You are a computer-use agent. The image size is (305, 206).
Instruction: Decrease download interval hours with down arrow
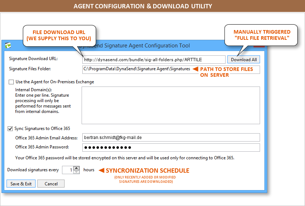(x=77, y=172)
